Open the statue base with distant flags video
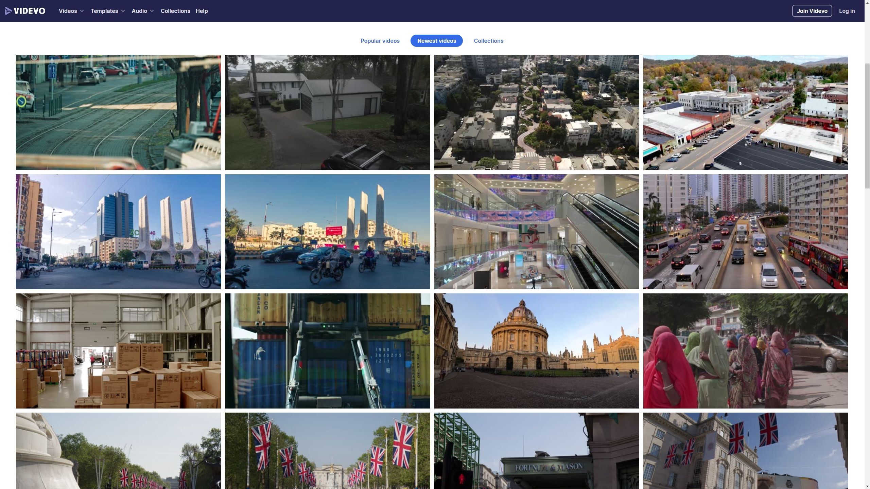The image size is (870, 489). pyautogui.click(x=118, y=451)
